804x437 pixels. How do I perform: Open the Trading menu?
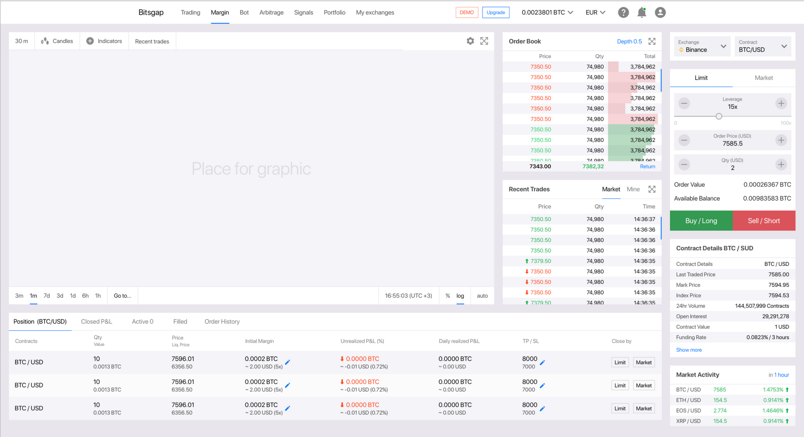[191, 12]
